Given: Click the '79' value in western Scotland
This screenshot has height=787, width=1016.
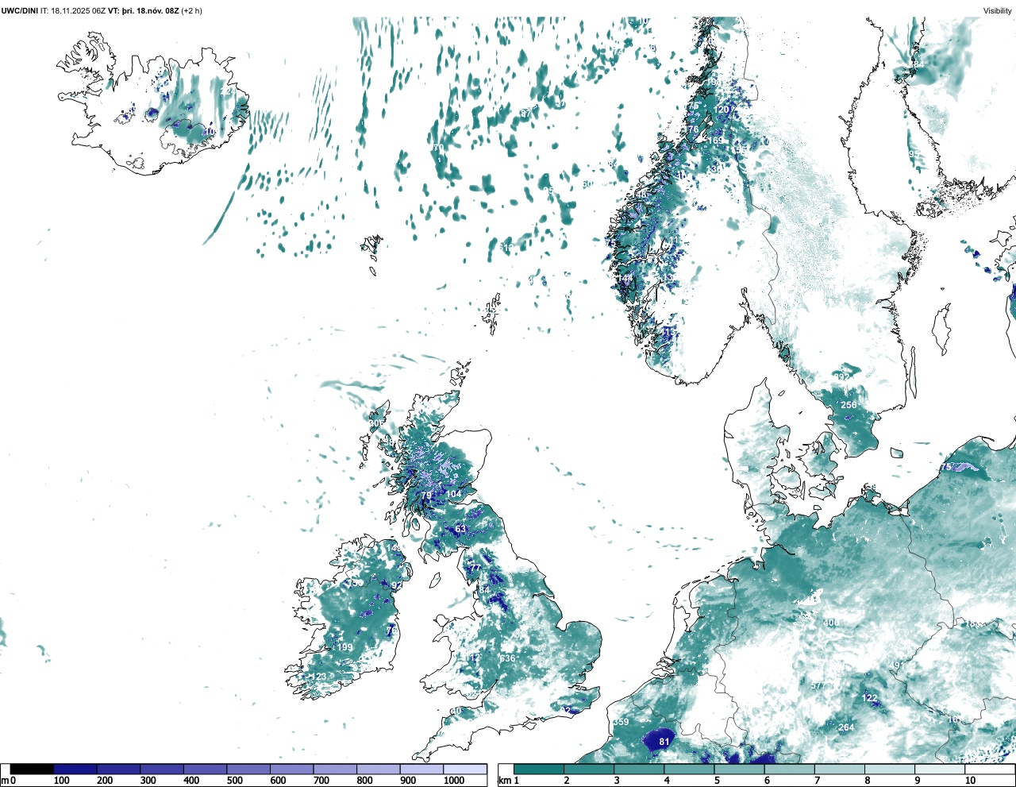Looking at the screenshot, I should [426, 496].
